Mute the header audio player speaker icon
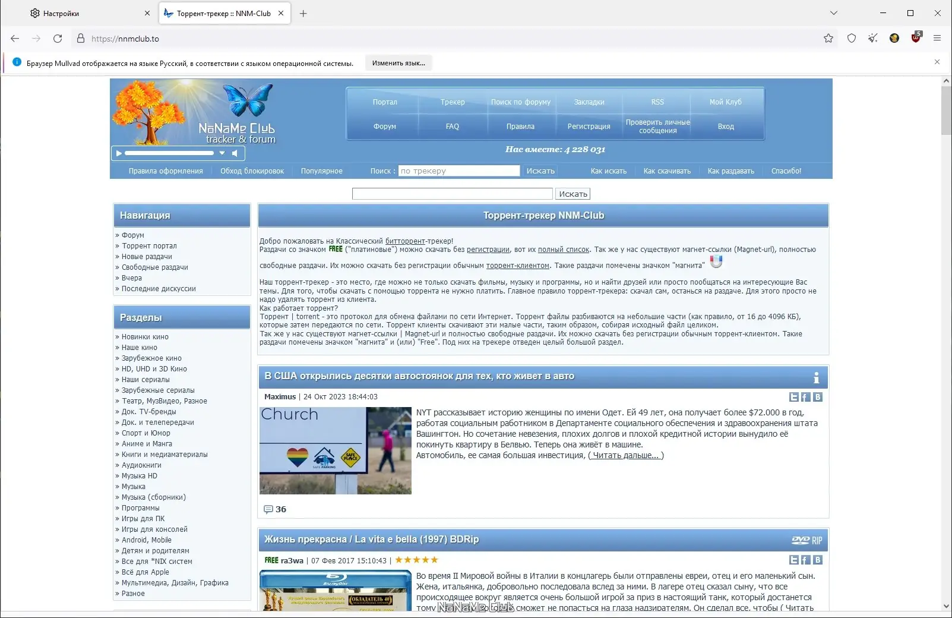The width and height of the screenshot is (952, 618). pyautogui.click(x=235, y=153)
